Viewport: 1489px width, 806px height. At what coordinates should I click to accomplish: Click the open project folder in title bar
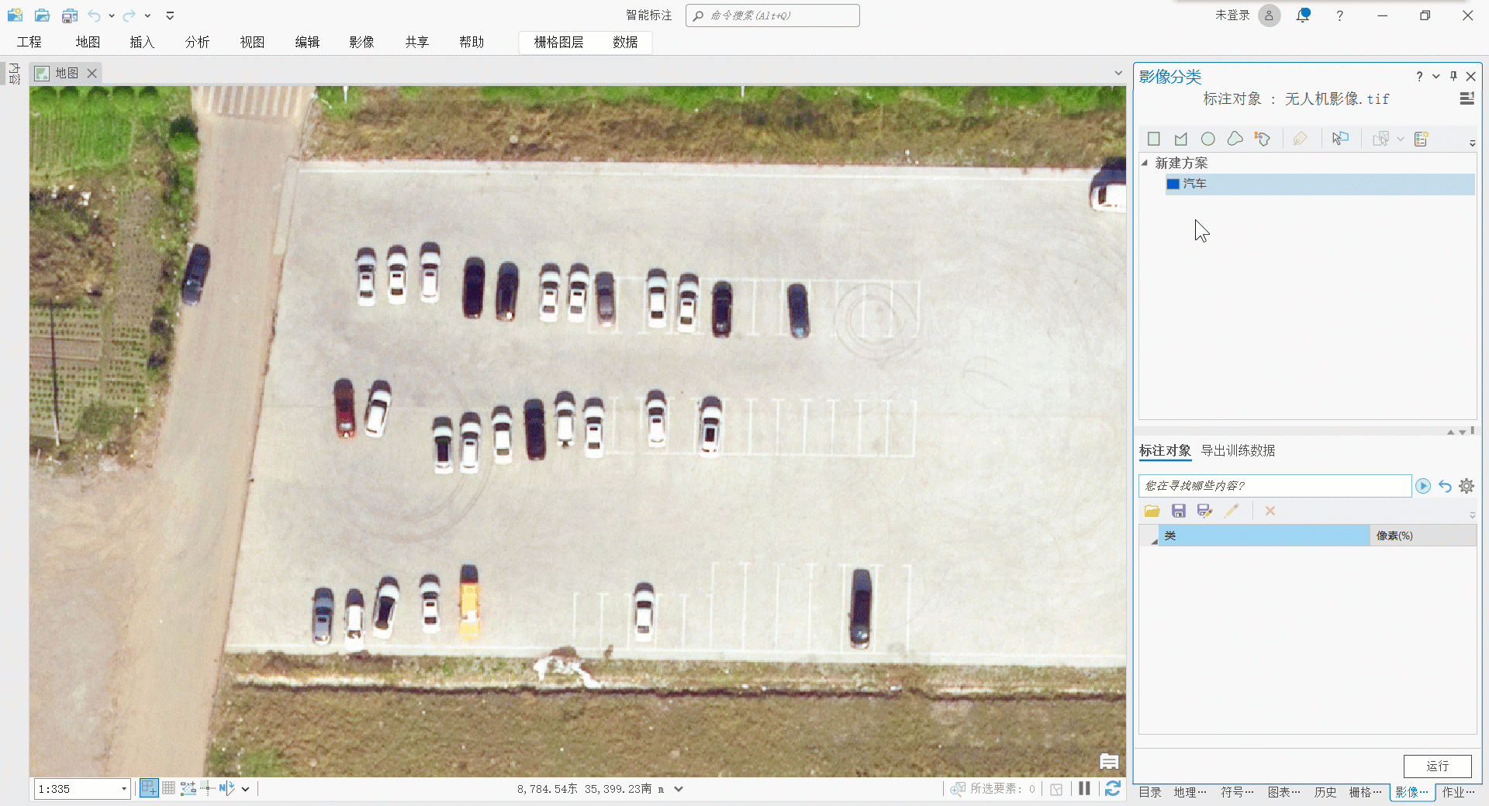43,15
